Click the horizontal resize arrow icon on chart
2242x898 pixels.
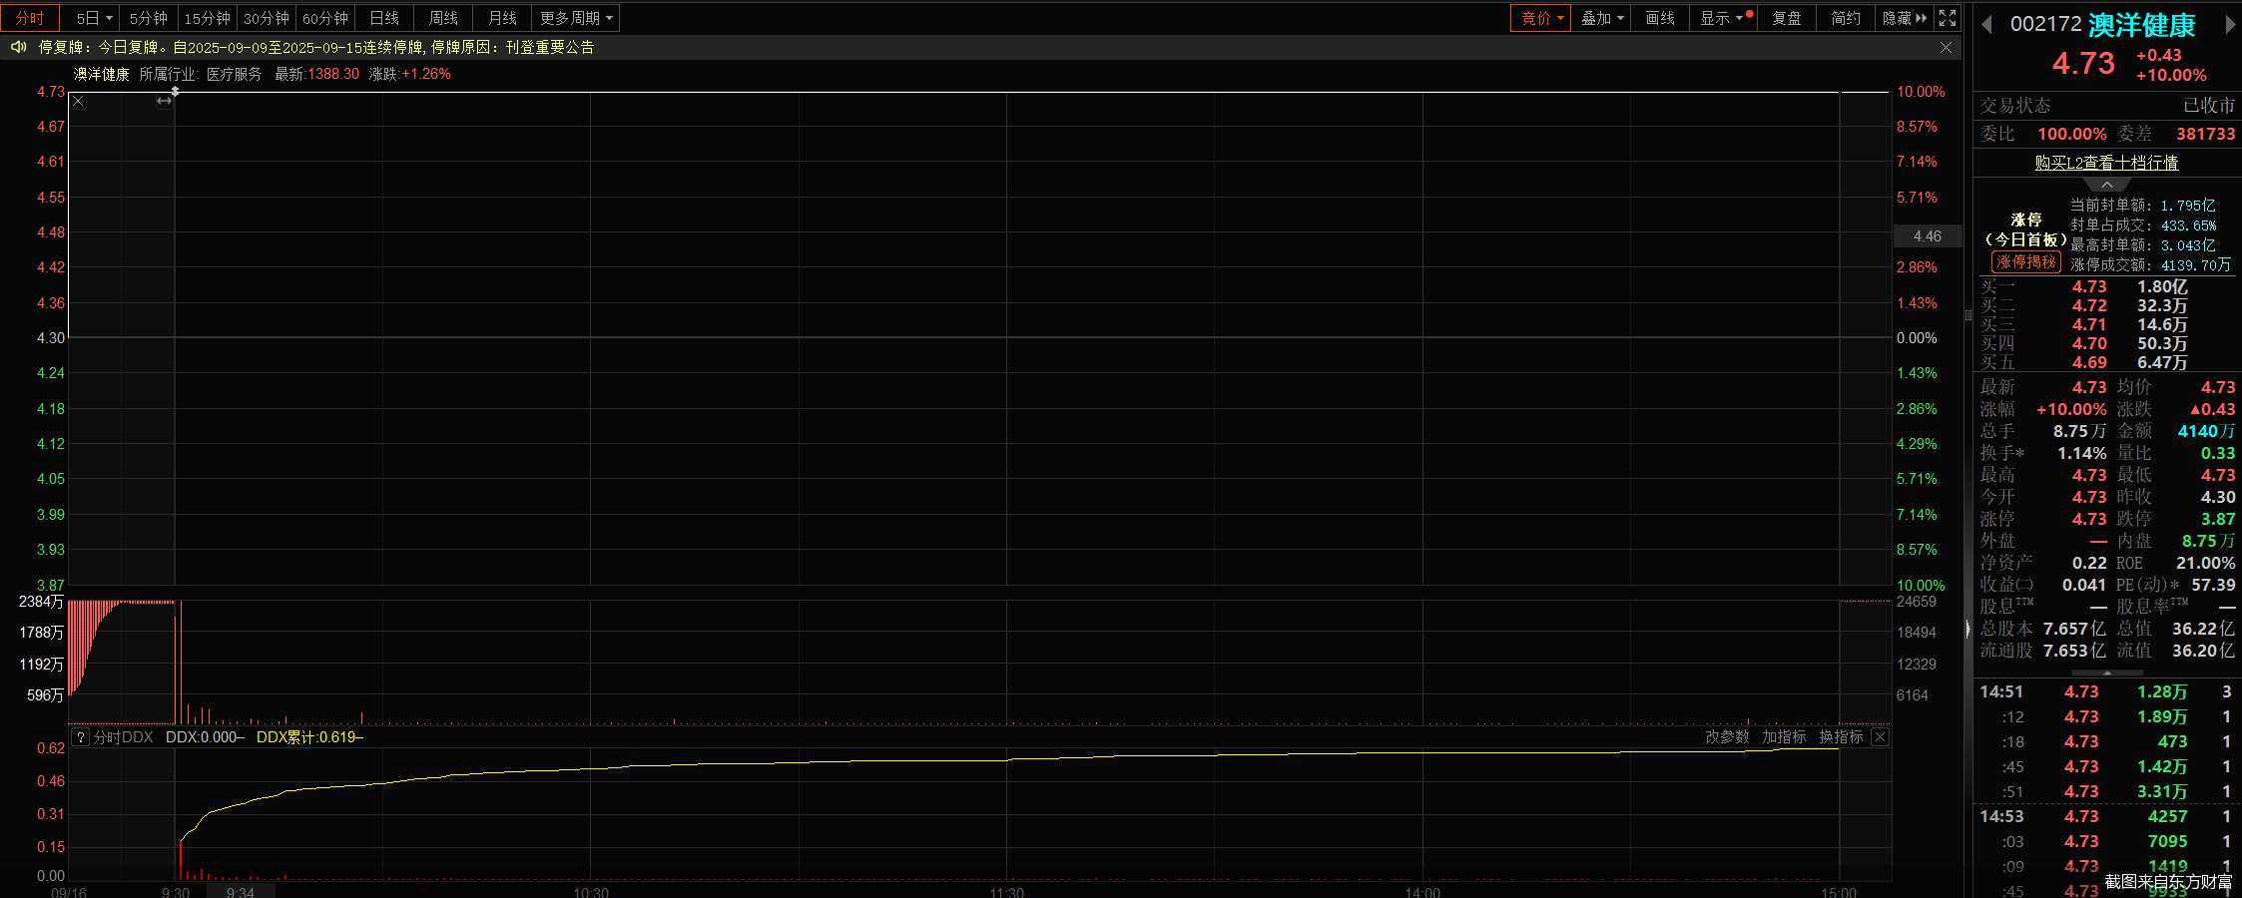[x=164, y=102]
